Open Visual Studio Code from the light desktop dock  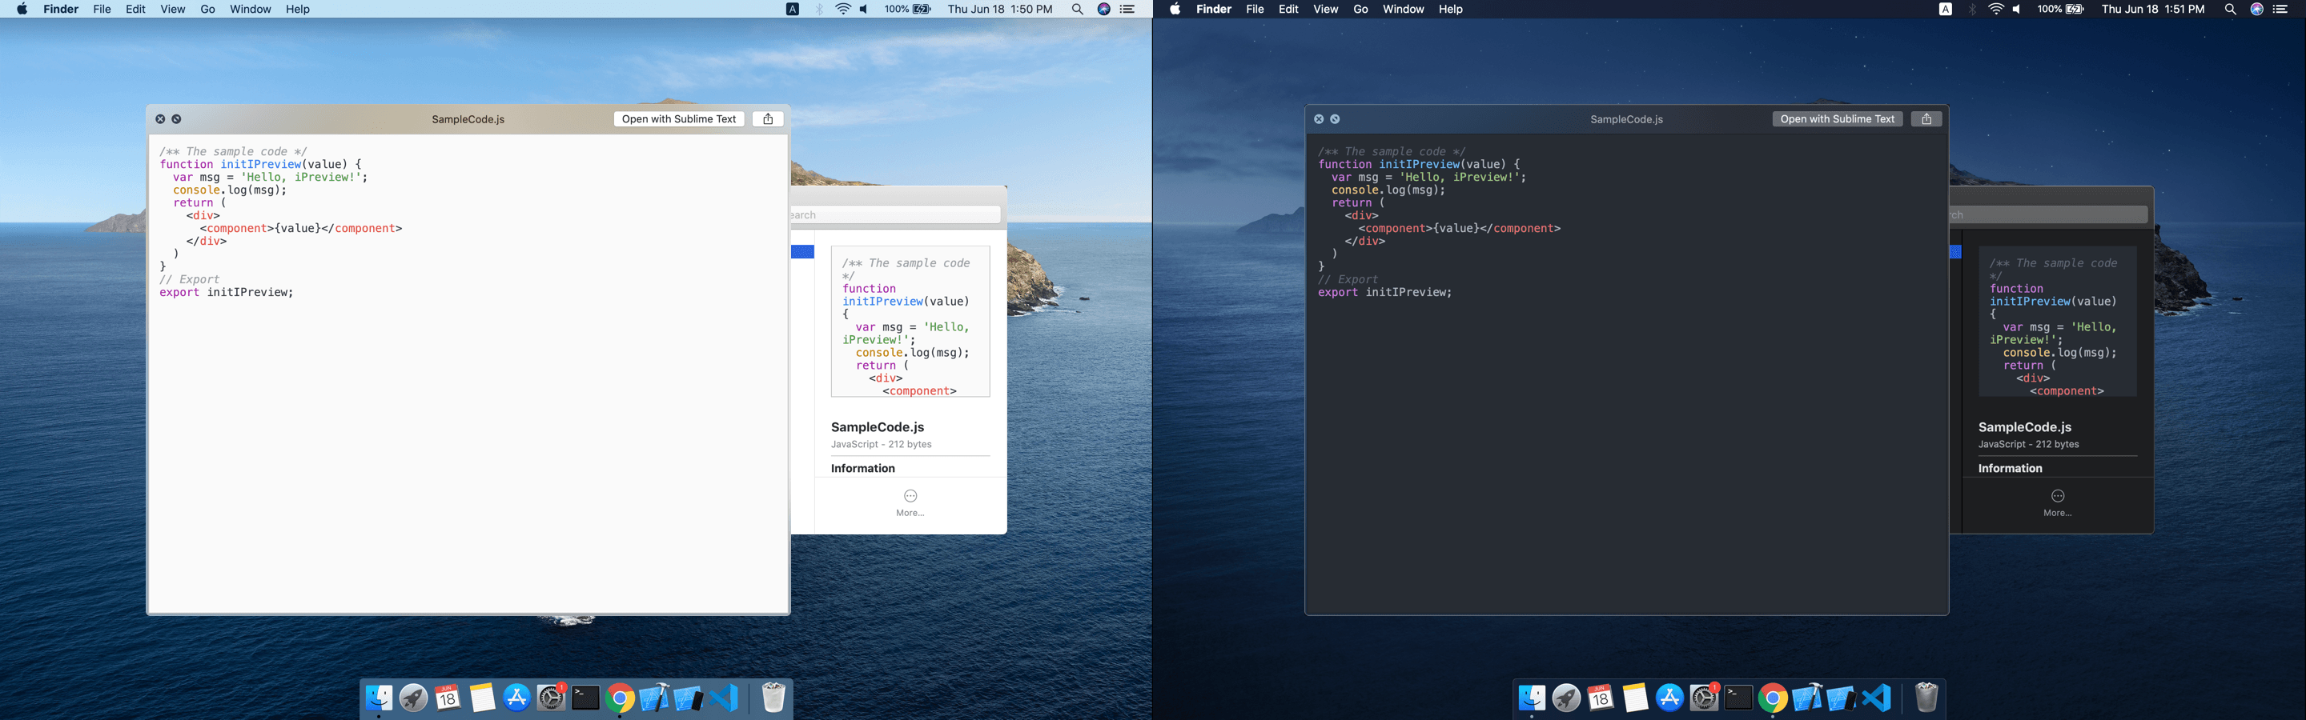[x=723, y=698]
